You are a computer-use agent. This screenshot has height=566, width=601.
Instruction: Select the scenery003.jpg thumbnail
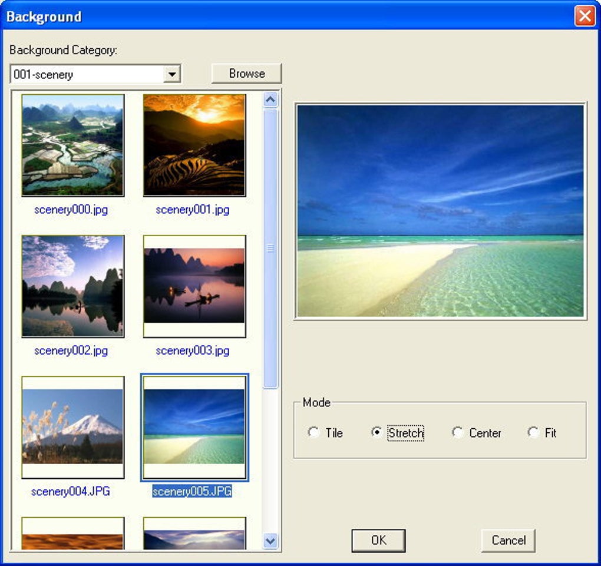194,286
